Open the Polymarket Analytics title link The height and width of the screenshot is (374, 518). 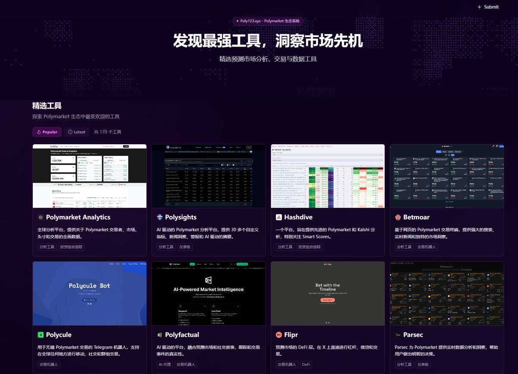(78, 217)
